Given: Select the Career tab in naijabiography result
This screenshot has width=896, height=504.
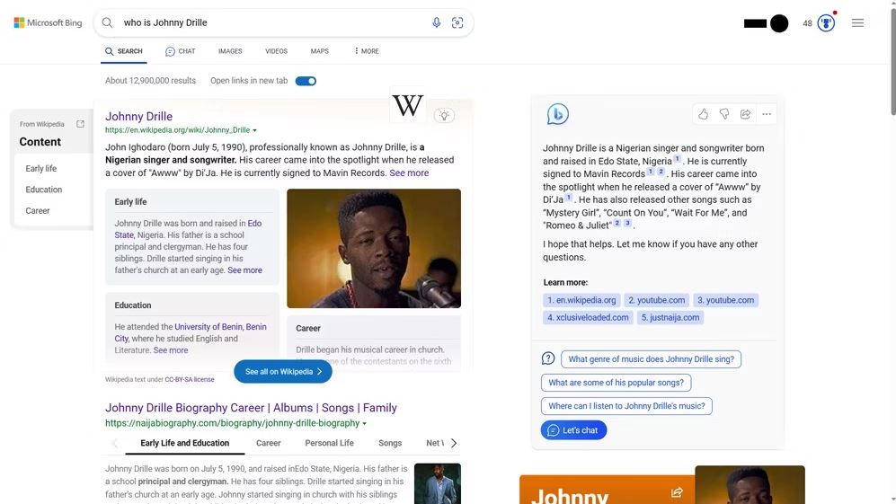Looking at the screenshot, I should 268,443.
